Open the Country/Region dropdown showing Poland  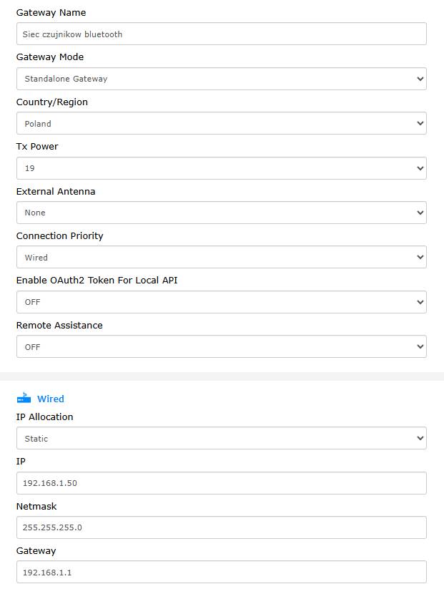(222, 123)
